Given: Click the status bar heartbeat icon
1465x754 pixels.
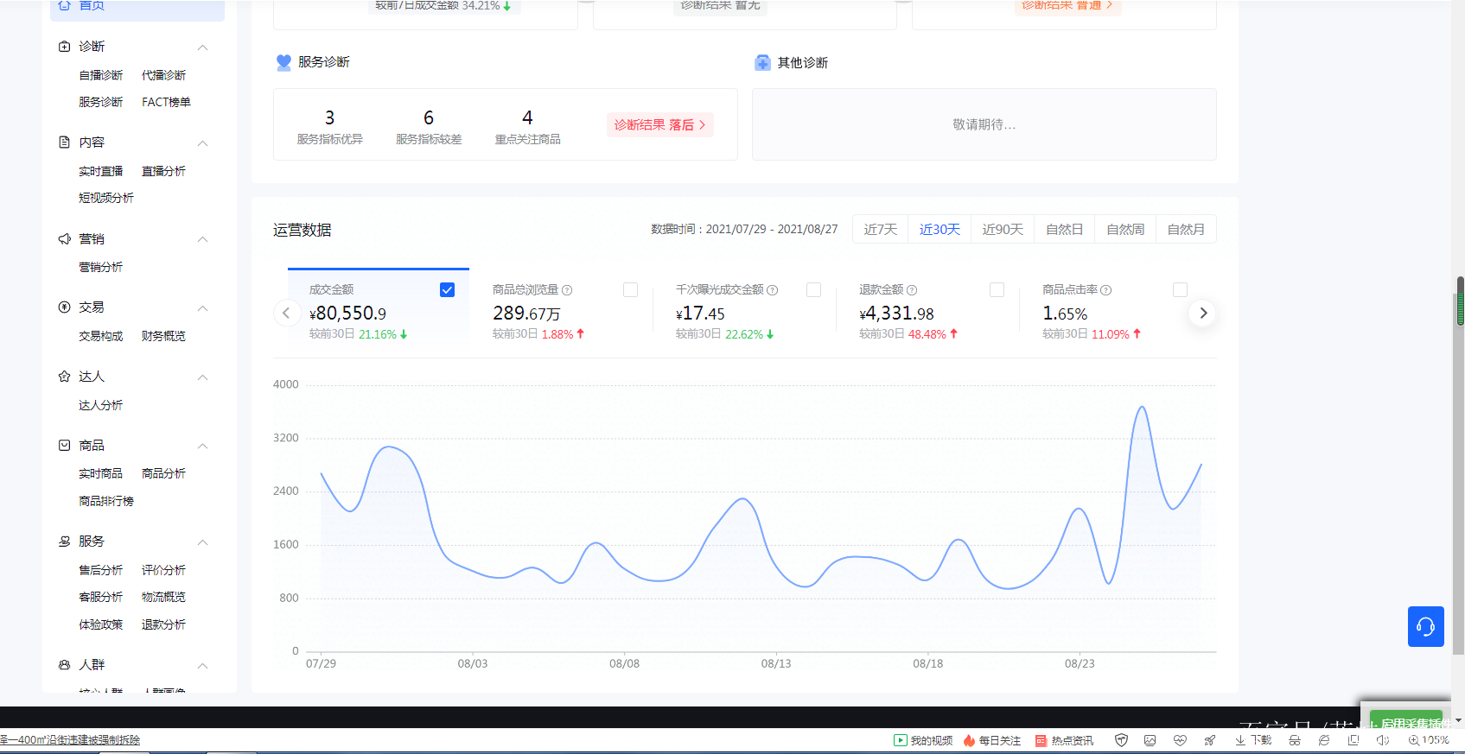Looking at the screenshot, I should [x=1180, y=740].
